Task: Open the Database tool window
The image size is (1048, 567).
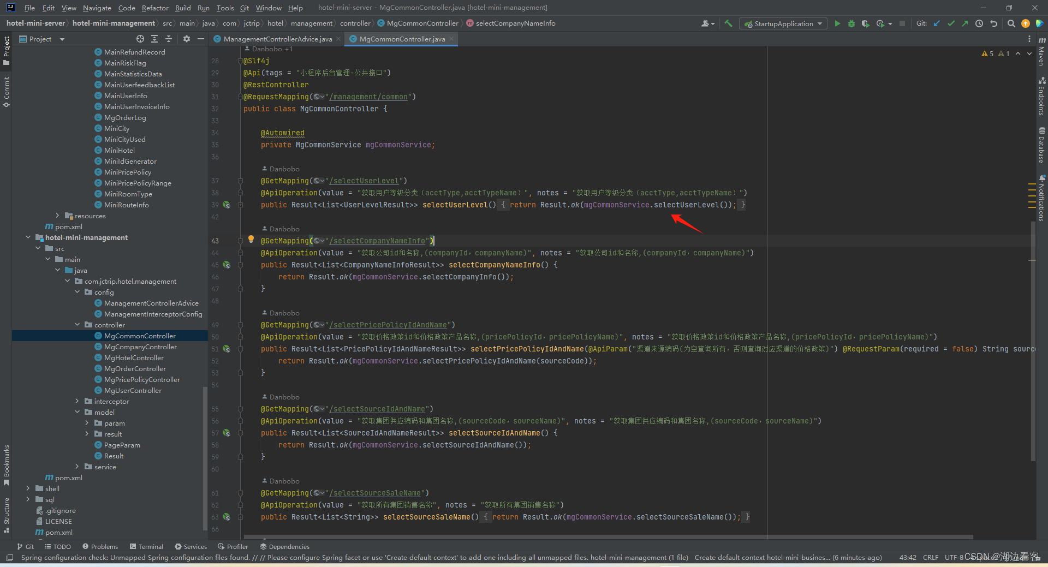Action: coord(1042,145)
